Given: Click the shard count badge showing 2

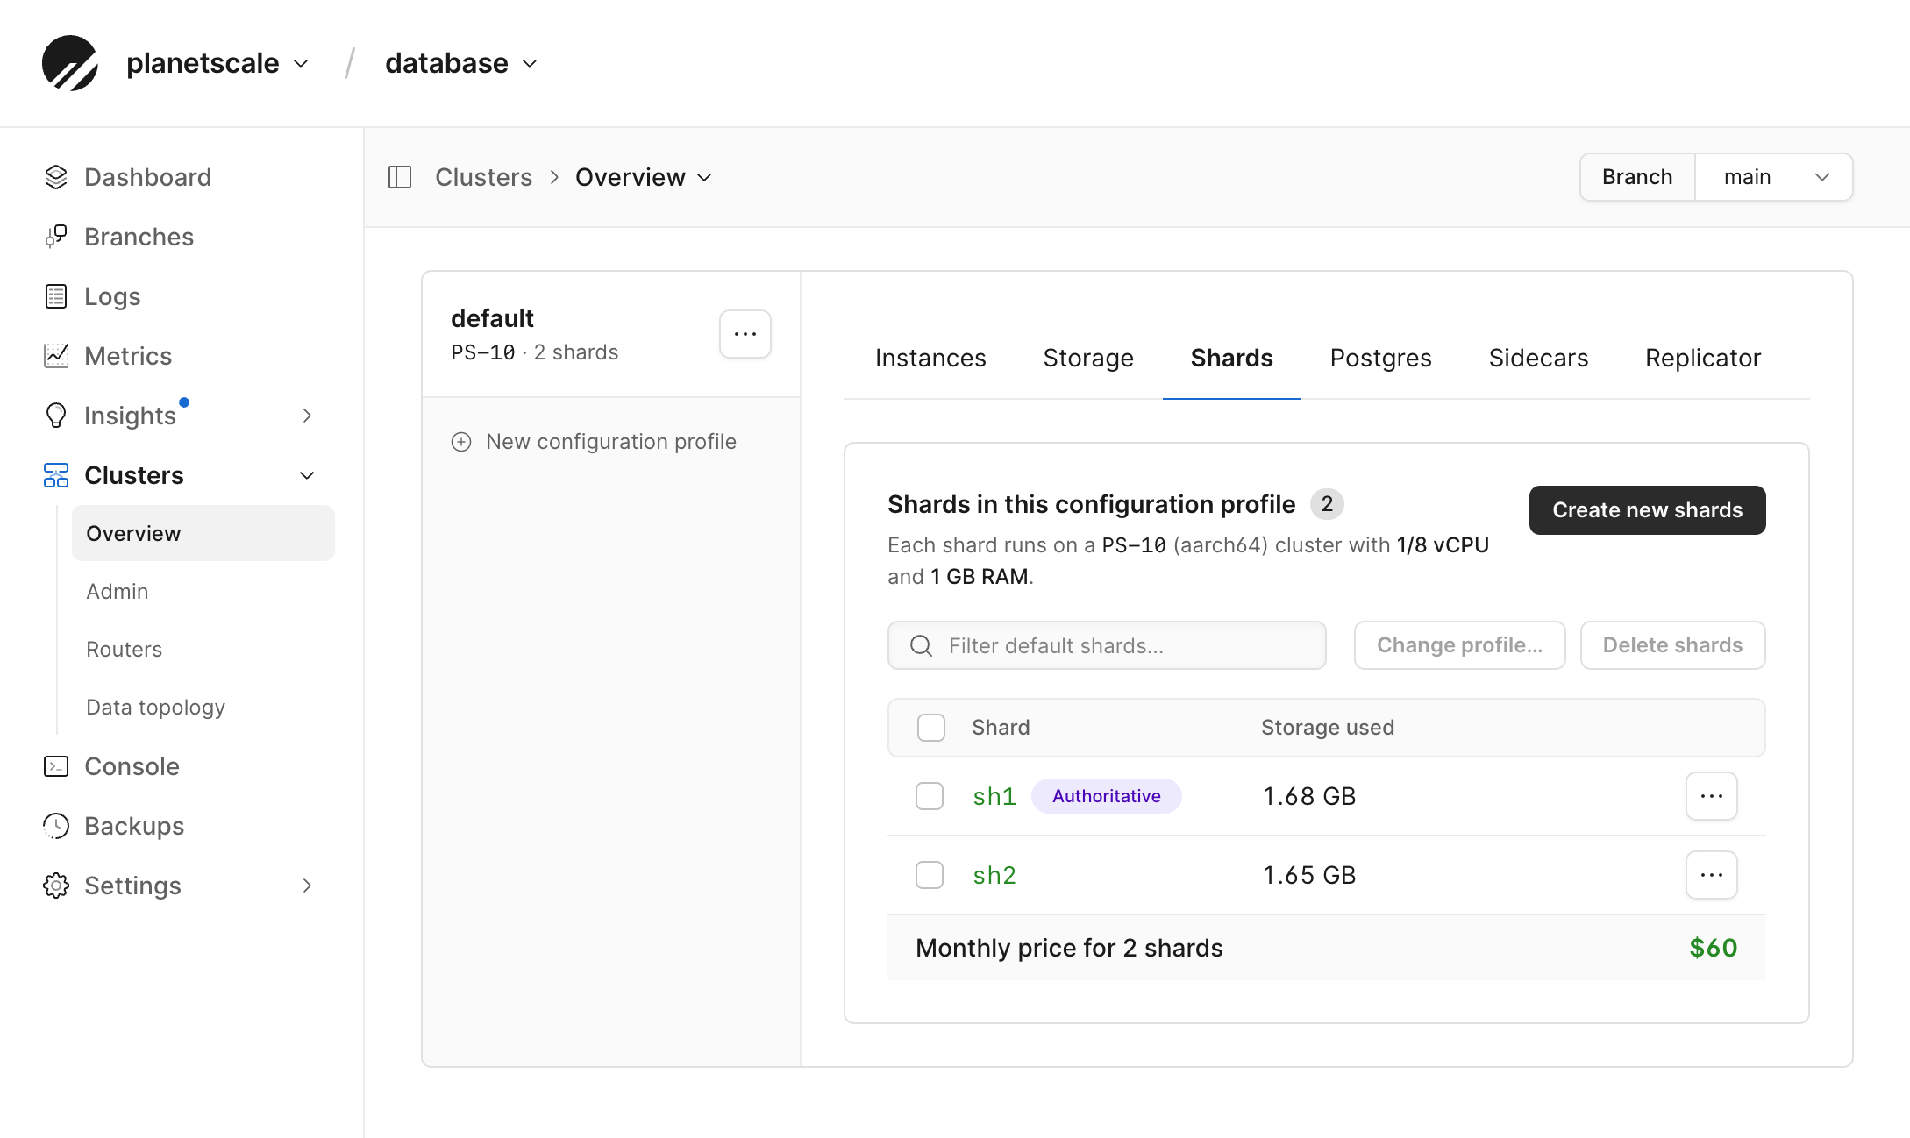Looking at the screenshot, I should point(1327,504).
